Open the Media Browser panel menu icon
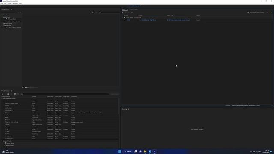 click(11, 9)
